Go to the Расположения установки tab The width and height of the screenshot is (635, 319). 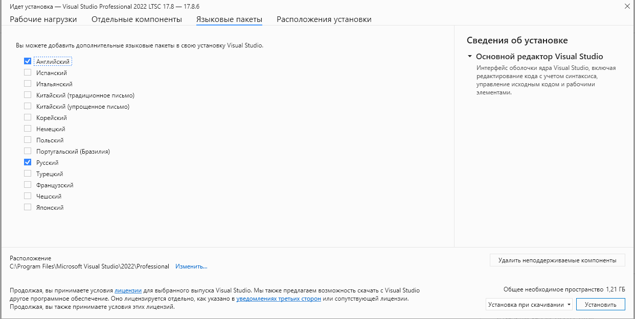(324, 19)
